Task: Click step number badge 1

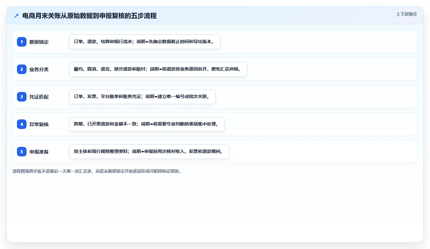Action: click(22, 41)
